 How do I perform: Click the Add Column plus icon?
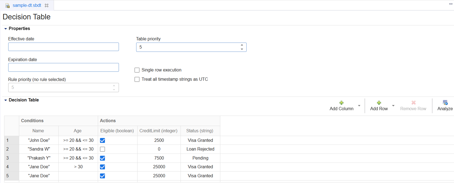[341, 103]
